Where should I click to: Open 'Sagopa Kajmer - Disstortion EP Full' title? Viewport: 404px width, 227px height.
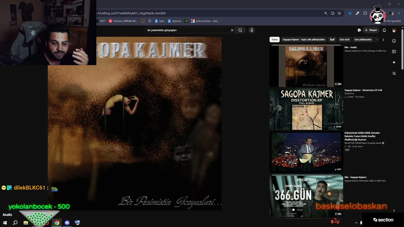(x=363, y=90)
